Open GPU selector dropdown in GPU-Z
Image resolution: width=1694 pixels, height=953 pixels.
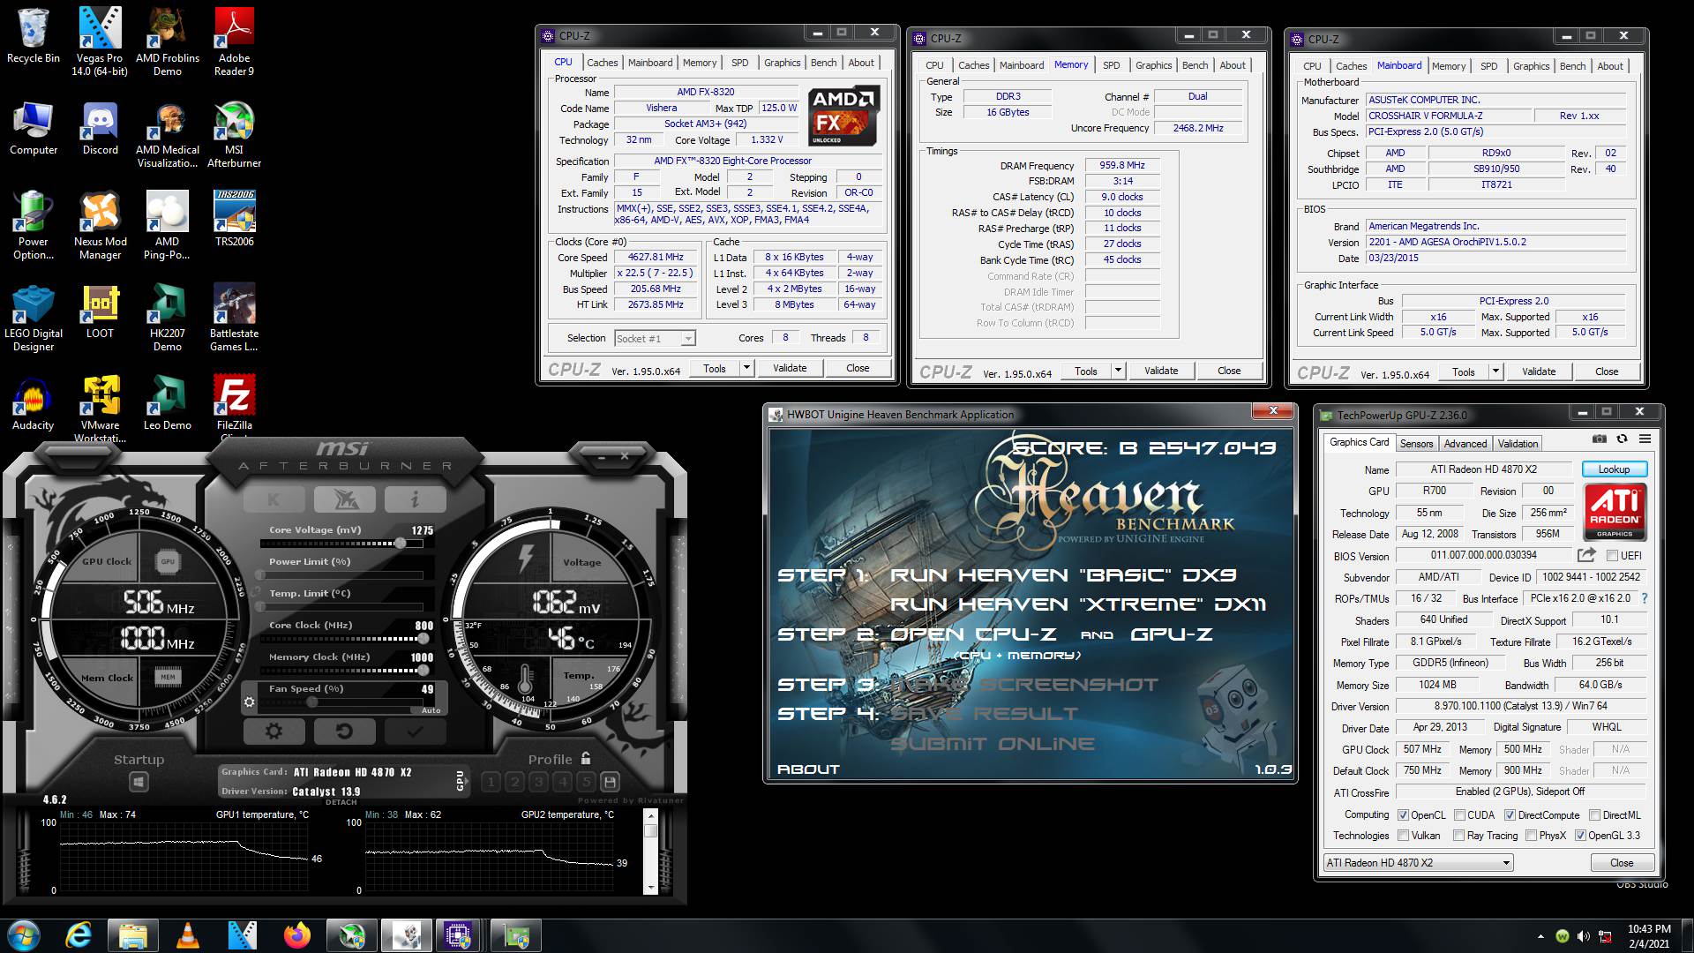tap(1418, 863)
